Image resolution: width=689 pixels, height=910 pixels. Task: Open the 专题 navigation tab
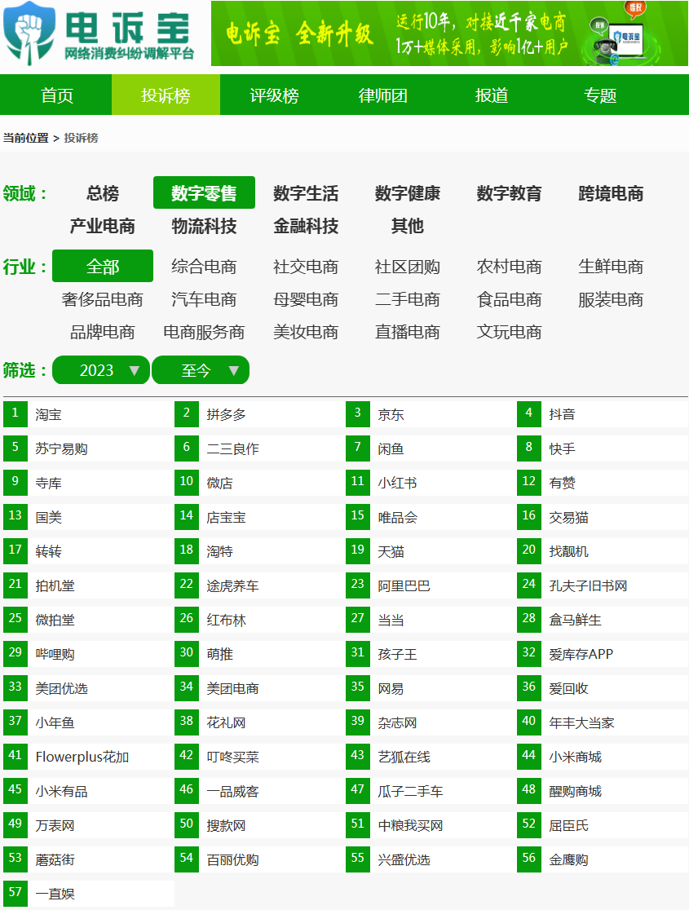coord(599,95)
